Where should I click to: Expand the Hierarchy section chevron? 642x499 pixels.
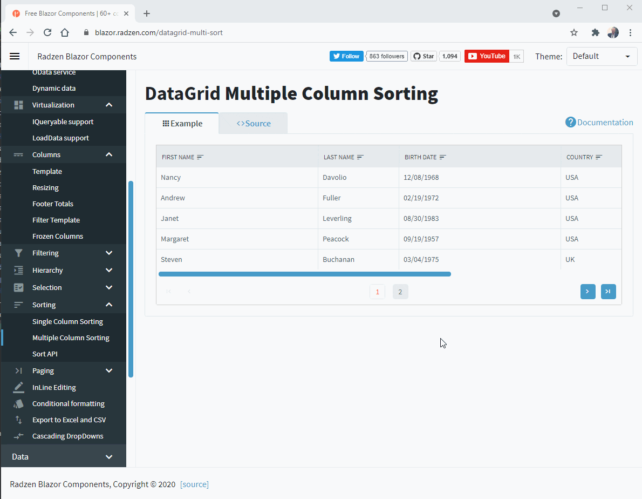tap(109, 271)
